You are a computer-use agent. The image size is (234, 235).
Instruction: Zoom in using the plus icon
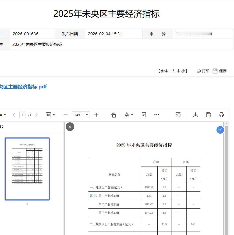click(96, 115)
